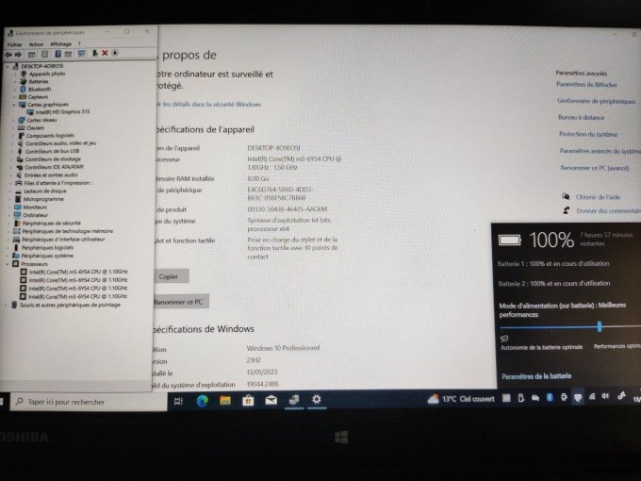
Task: Switch to Device Manager taskbar icon
Action: pos(294,400)
